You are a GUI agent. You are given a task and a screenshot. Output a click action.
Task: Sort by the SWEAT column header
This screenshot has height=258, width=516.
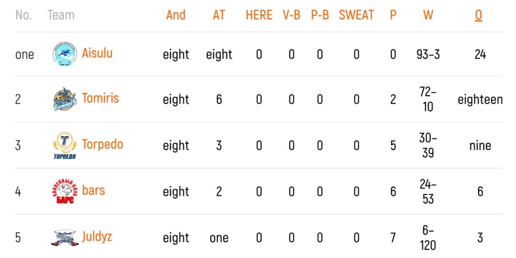click(x=356, y=15)
